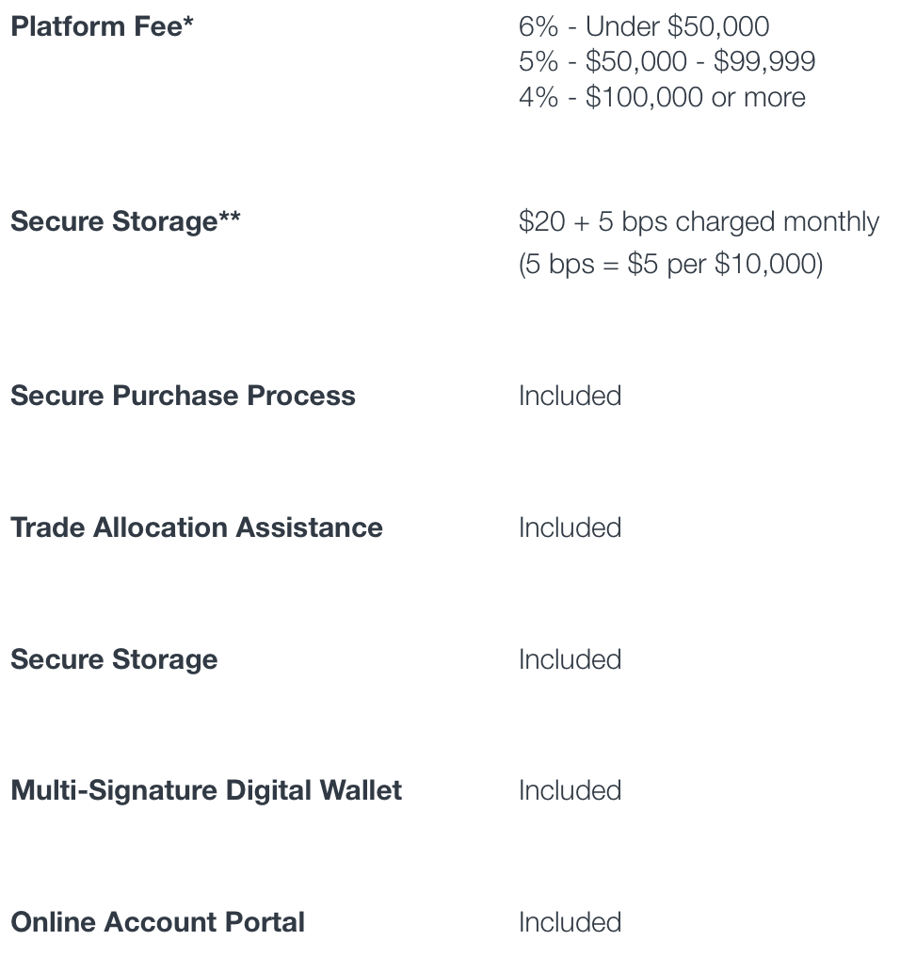Click the Trade Allocation Assistance label
The height and width of the screenshot is (957, 900).
coord(197,527)
